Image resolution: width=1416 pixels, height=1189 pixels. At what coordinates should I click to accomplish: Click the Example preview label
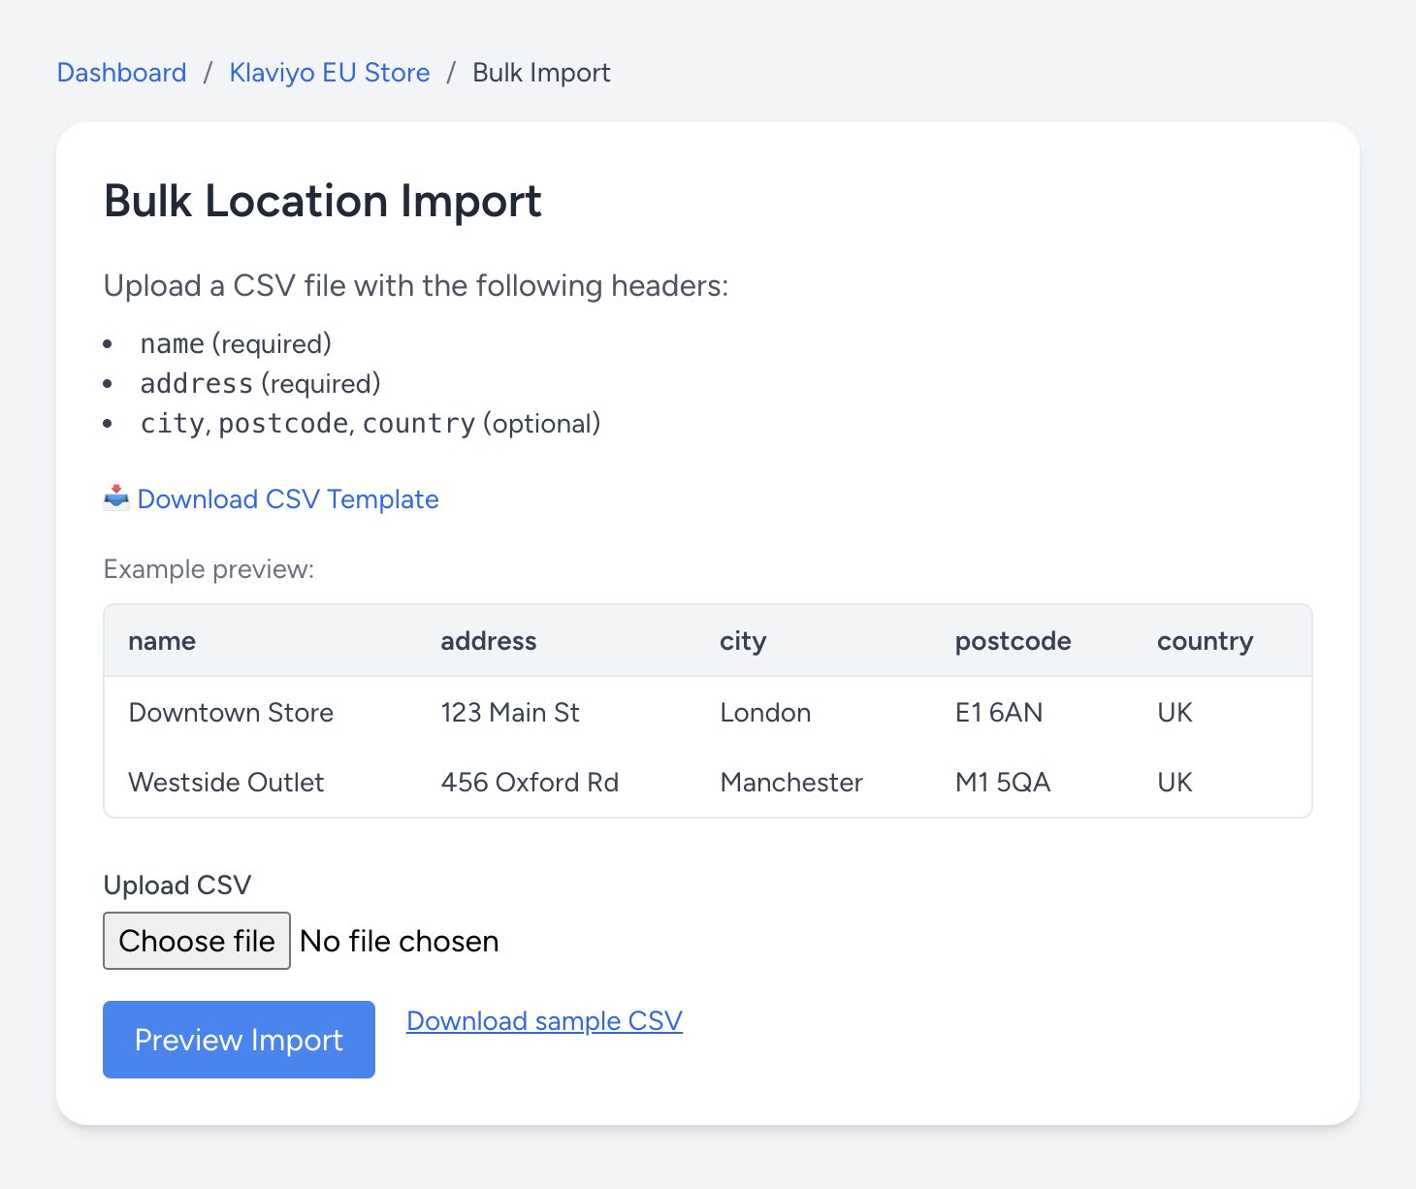(x=208, y=568)
